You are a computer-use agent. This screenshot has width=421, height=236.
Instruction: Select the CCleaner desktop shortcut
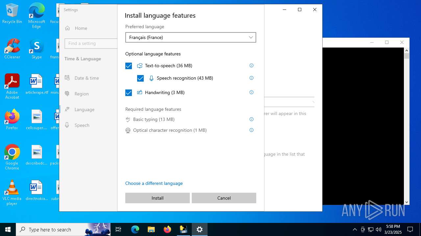click(12, 49)
